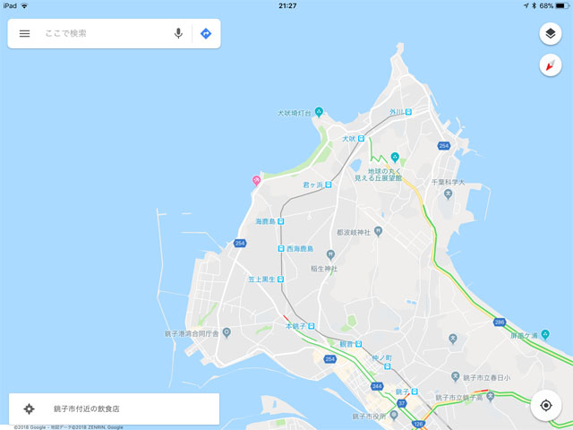This screenshot has height=430, width=573.
Task: Select the 千葉科学大 school marker
Action: coord(448,194)
